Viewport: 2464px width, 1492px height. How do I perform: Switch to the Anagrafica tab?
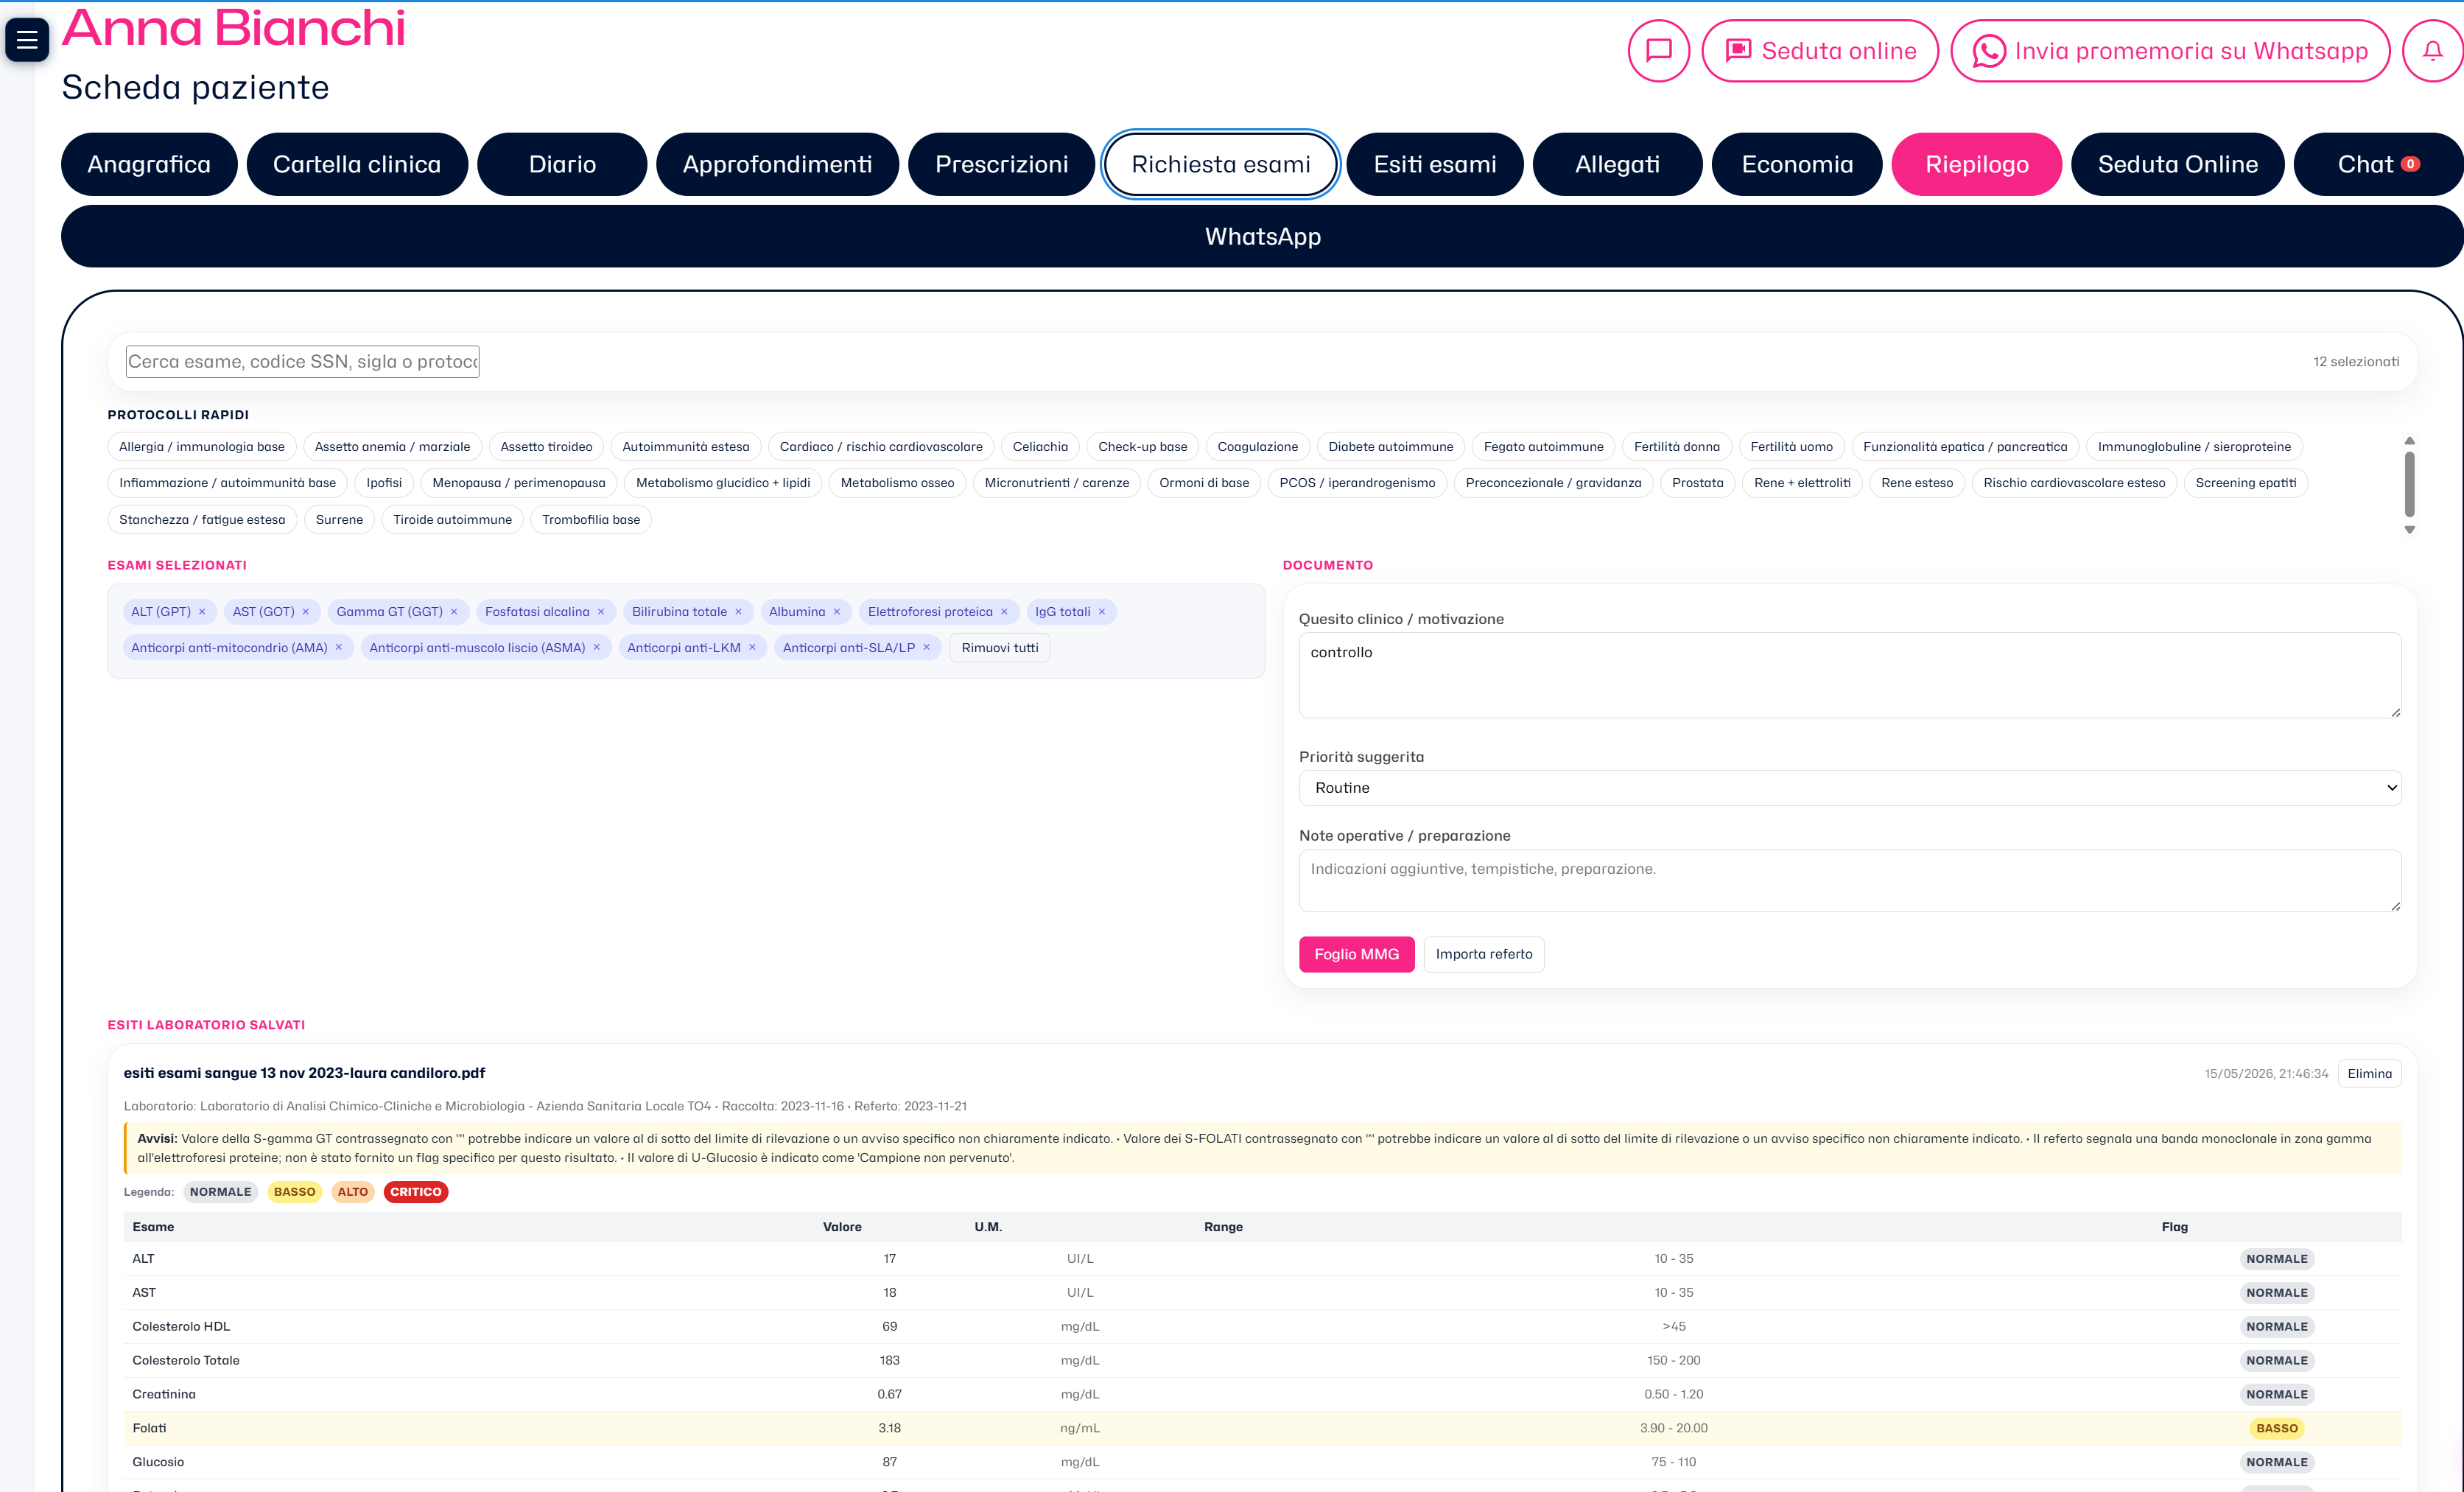(x=149, y=164)
